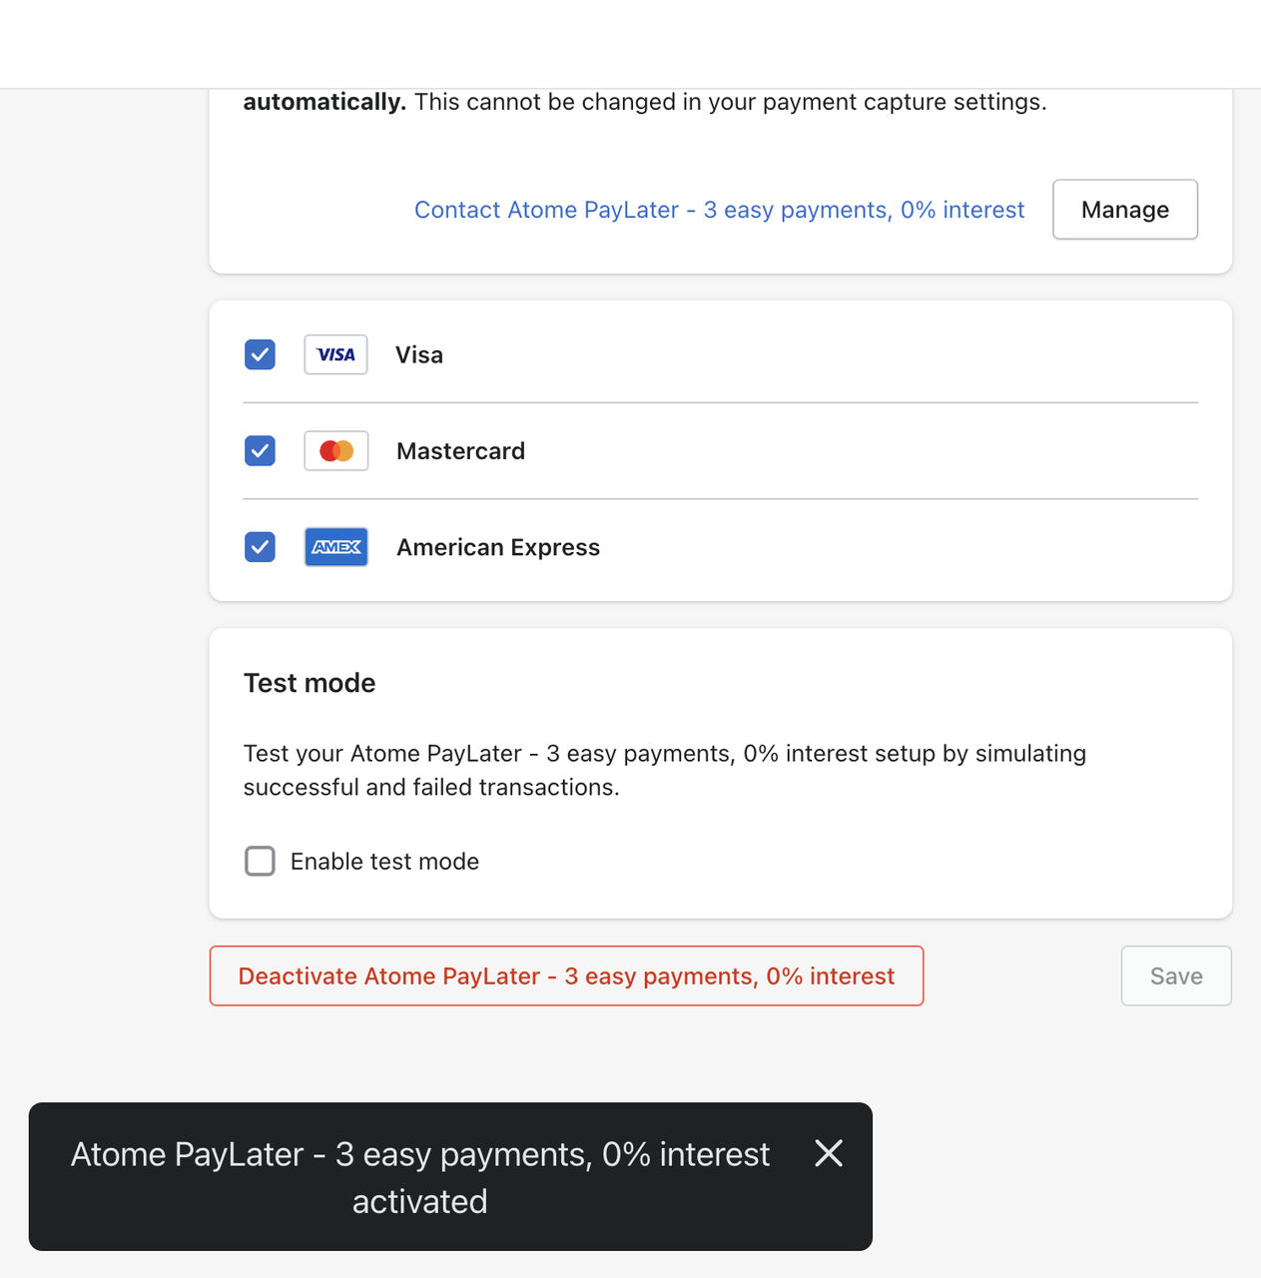Select the Test mode section heading
This screenshot has height=1278, width=1261.
point(310,682)
